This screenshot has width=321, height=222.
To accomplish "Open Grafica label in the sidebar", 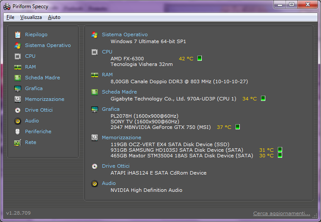I will pyautogui.click(x=34, y=88).
